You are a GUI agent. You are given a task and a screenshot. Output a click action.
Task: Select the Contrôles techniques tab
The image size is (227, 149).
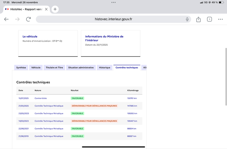pyautogui.click(x=127, y=68)
